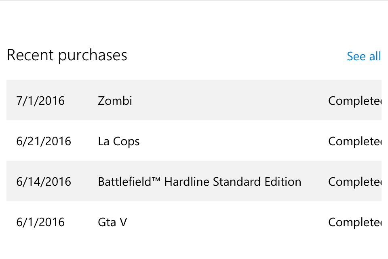The height and width of the screenshot is (259, 388).
Task: Click the Battlefield™ word in the title
Action: 129,182
